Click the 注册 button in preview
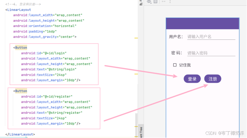 click(213, 79)
